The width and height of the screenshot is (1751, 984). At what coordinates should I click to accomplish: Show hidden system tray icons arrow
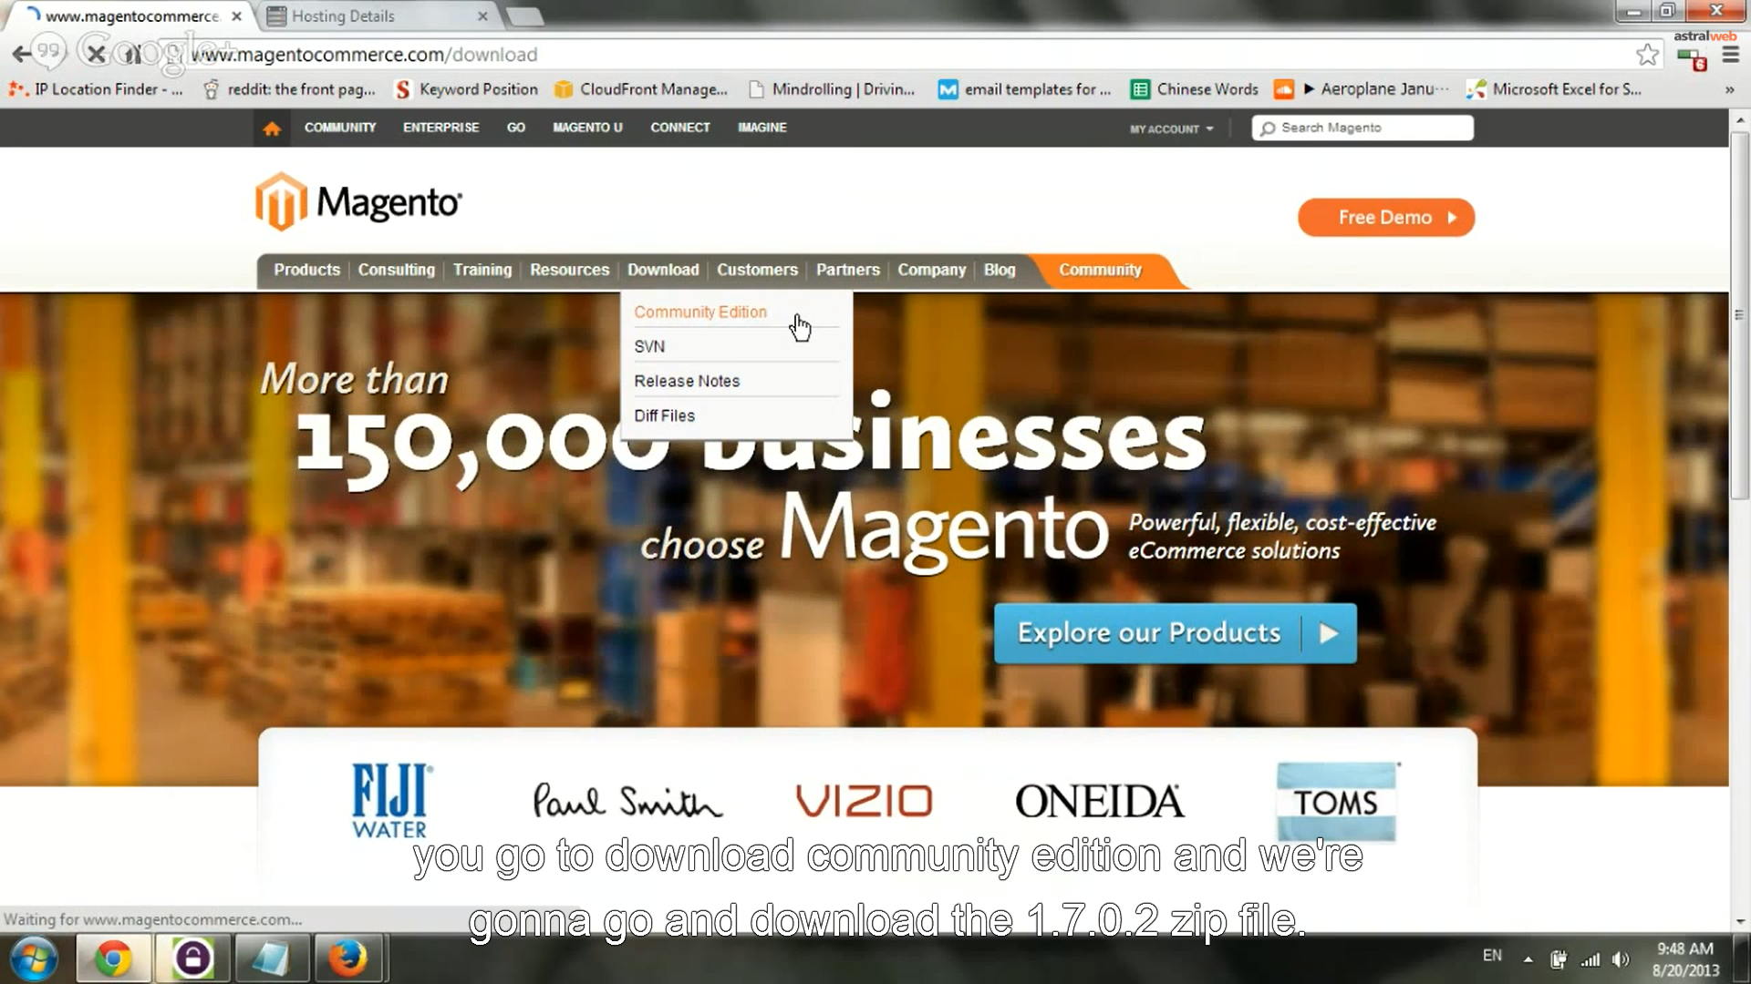(1528, 959)
